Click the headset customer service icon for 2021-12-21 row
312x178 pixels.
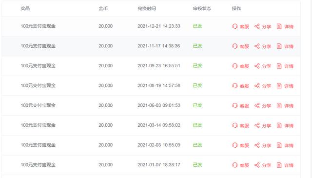235,26
